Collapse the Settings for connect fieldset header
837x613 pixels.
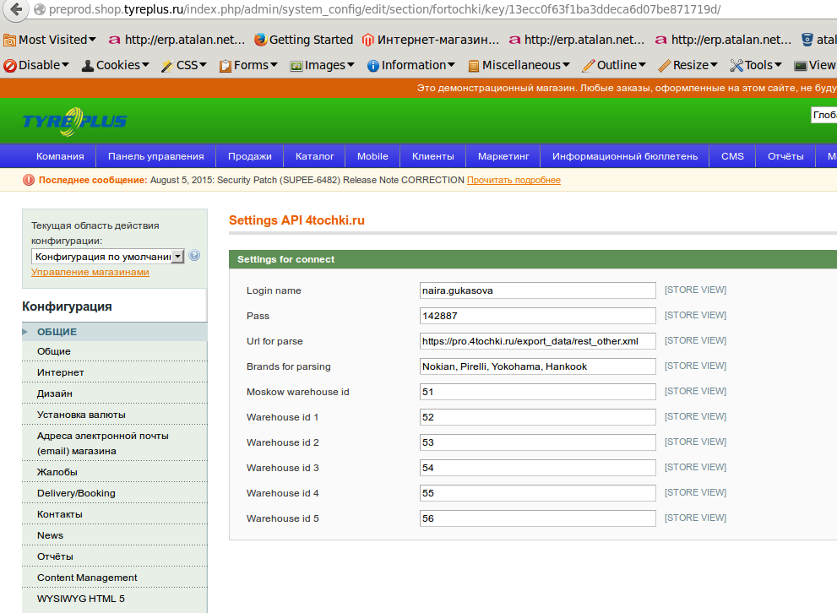click(x=533, y=259)
